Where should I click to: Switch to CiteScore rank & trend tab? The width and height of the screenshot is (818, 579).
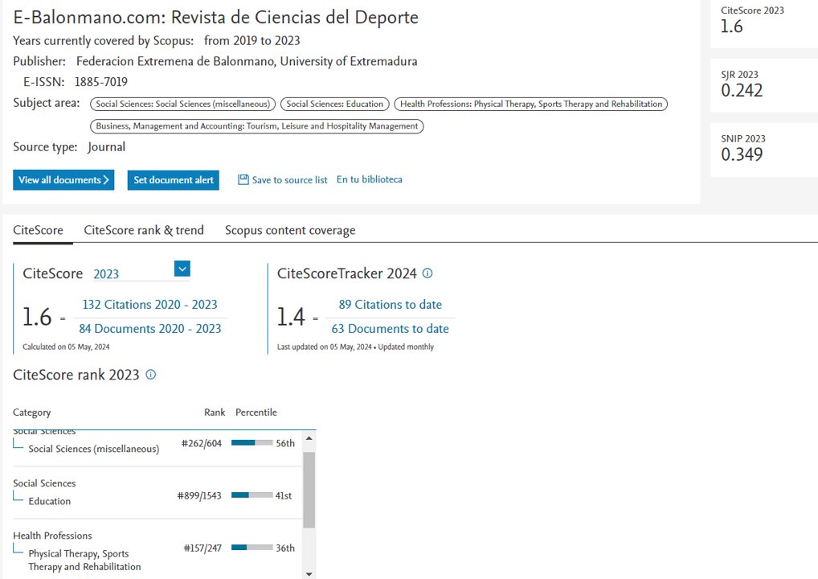(x=144, y=230)
